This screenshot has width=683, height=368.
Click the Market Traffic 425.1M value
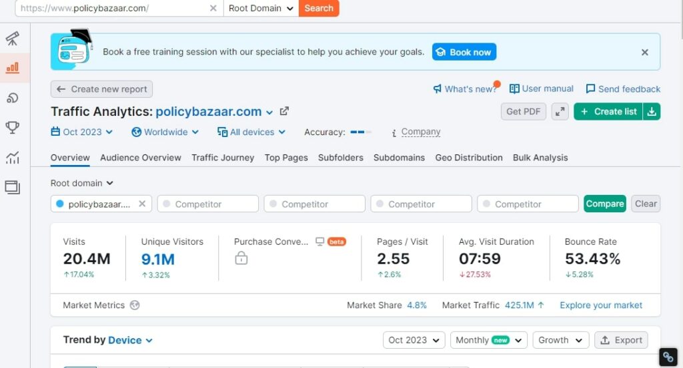click(519, 305)
